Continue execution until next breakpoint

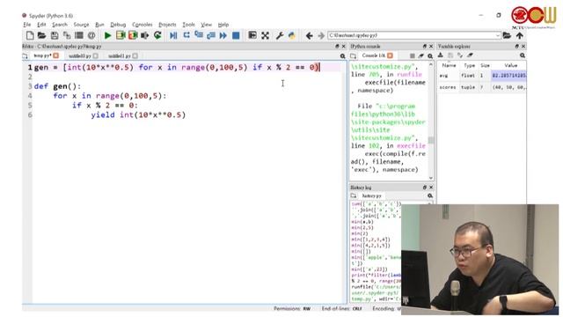coord(223,35)
